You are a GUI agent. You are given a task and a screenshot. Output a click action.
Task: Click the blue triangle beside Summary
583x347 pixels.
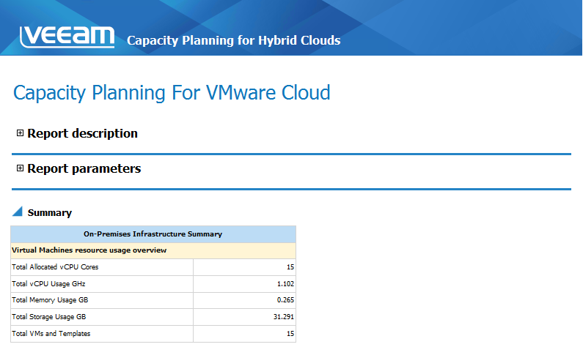18,211
